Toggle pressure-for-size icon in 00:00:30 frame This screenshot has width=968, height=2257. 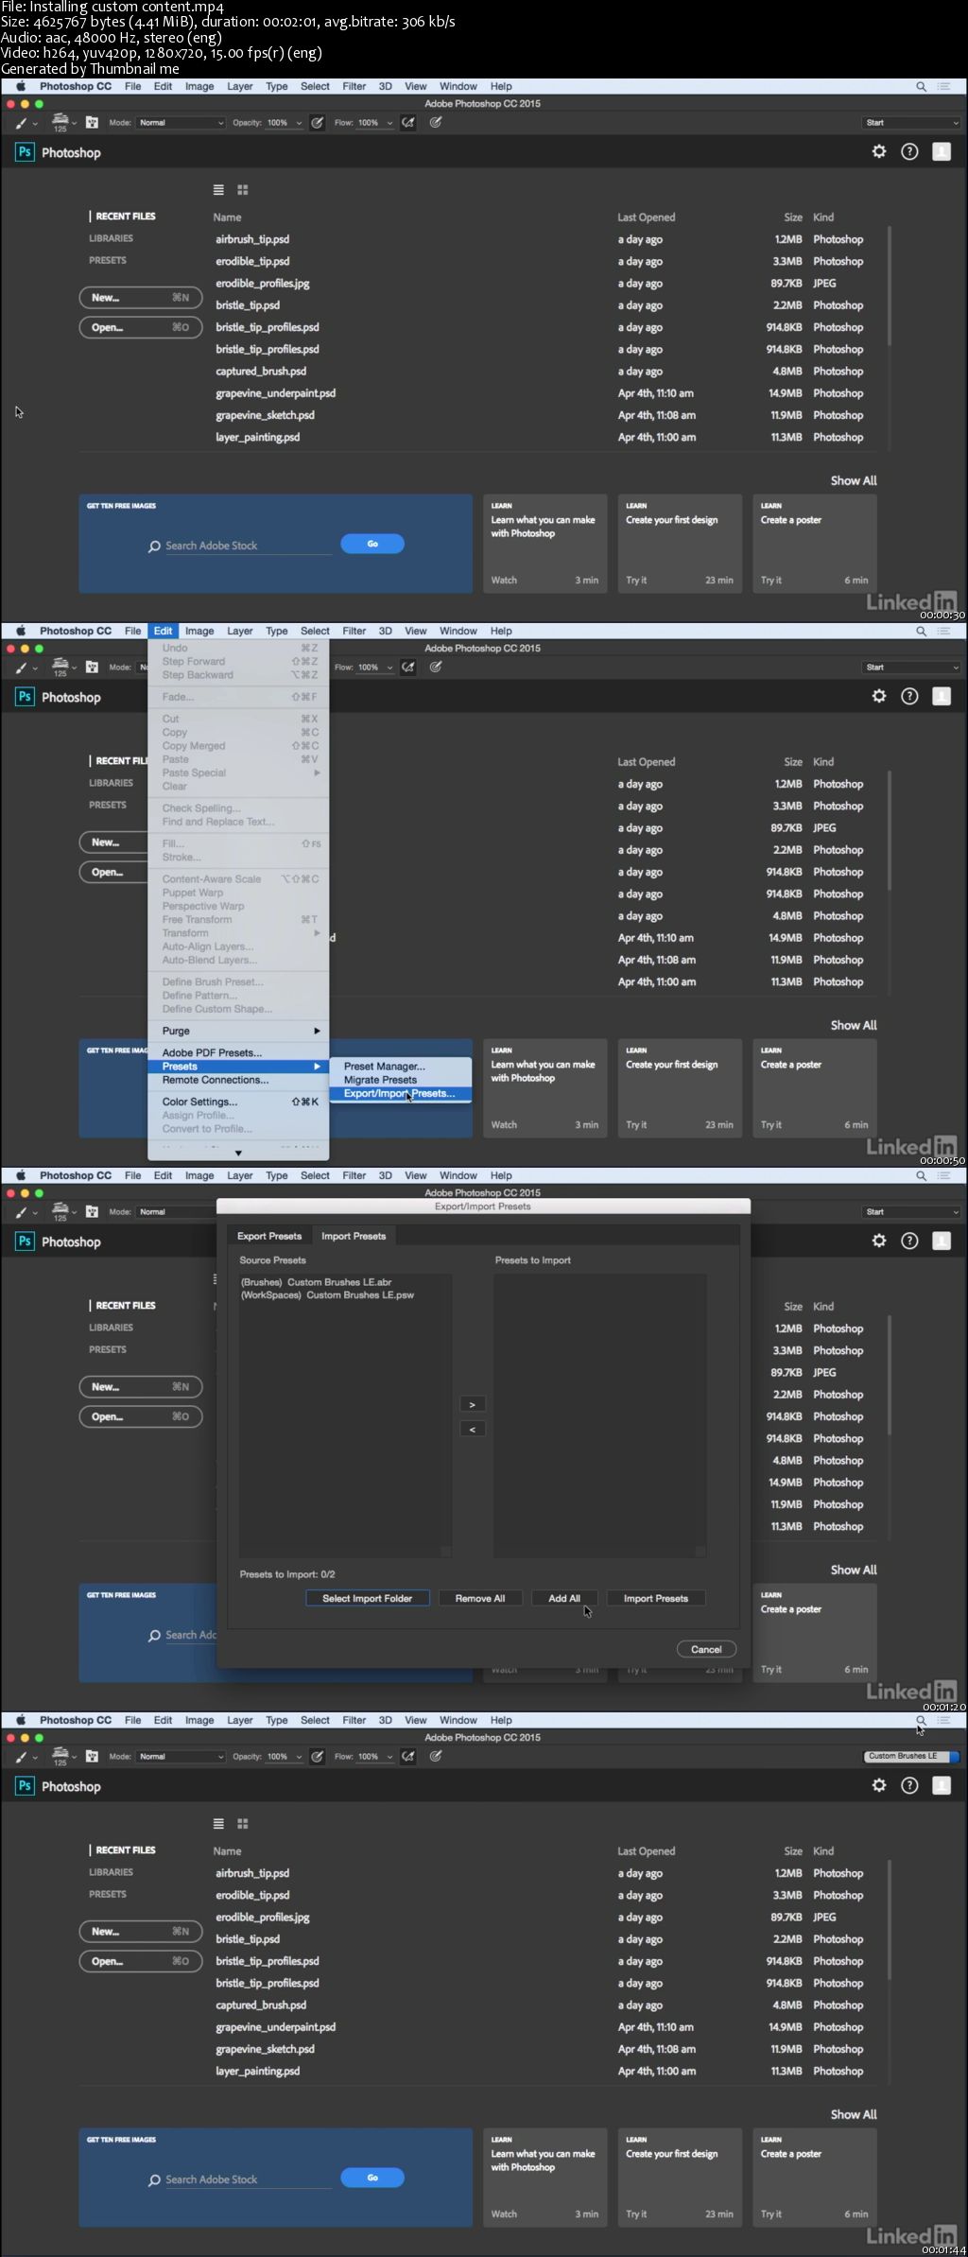click(436, 122)
